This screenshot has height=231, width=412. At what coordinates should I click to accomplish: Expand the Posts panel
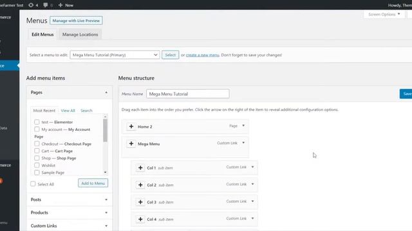click(106, 200)
